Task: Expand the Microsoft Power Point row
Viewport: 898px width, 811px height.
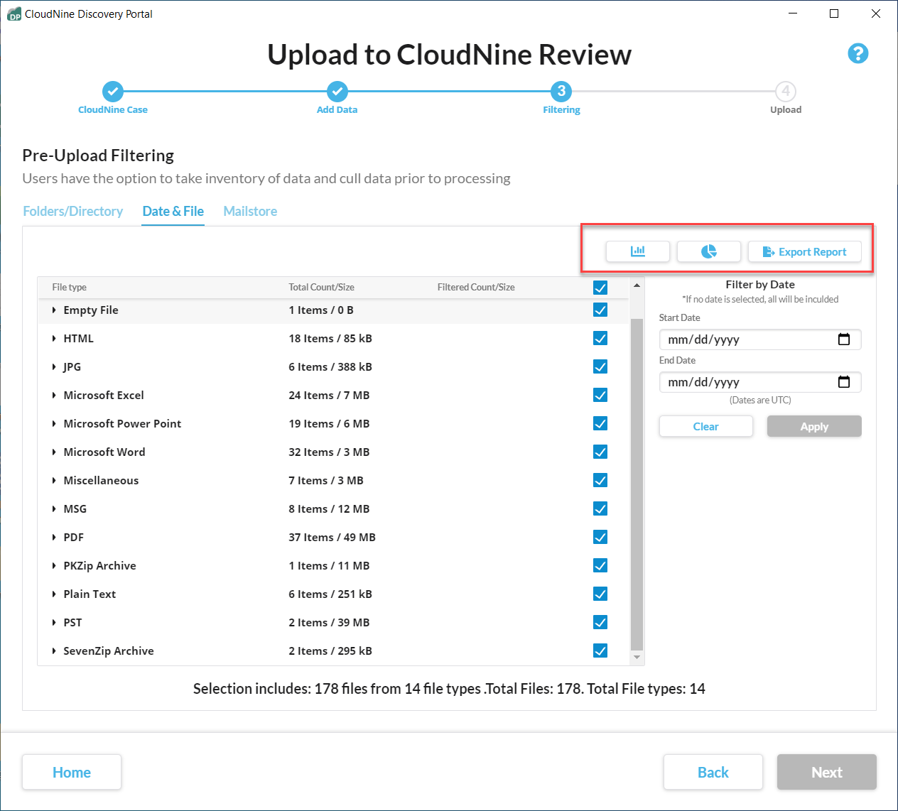Action: [54, 424]
